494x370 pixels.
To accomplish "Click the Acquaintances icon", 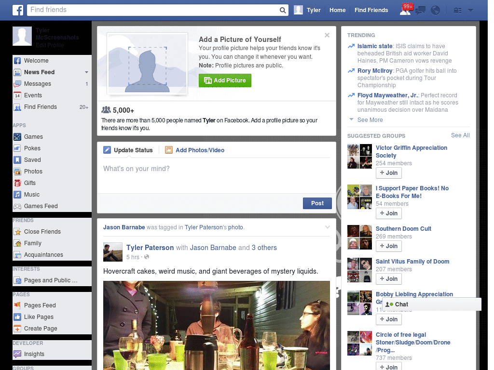I will tap(17, 255).
